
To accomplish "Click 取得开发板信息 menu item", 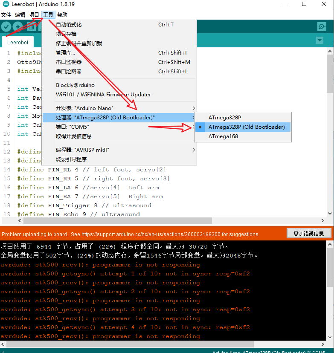I will point(74,136).
